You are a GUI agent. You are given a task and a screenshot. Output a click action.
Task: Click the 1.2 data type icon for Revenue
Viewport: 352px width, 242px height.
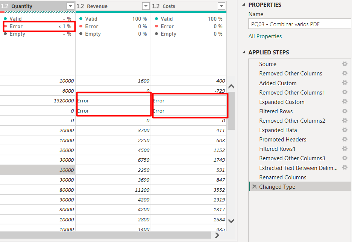(x=80, y=6)
